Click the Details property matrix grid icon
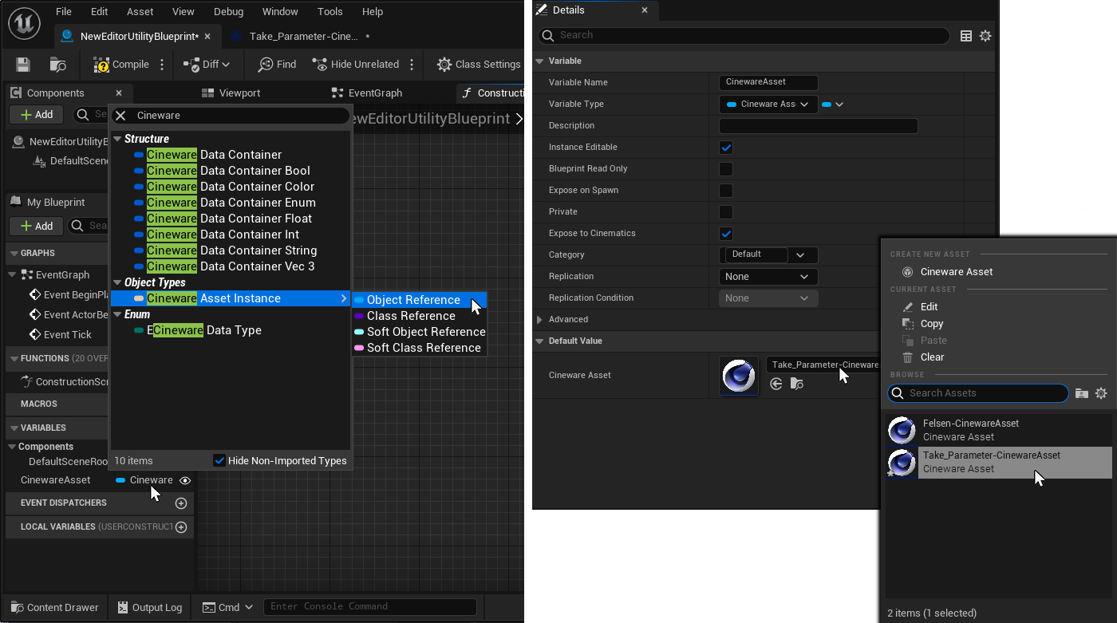This screenshot has width=1117, height=623. click(966, 36)
